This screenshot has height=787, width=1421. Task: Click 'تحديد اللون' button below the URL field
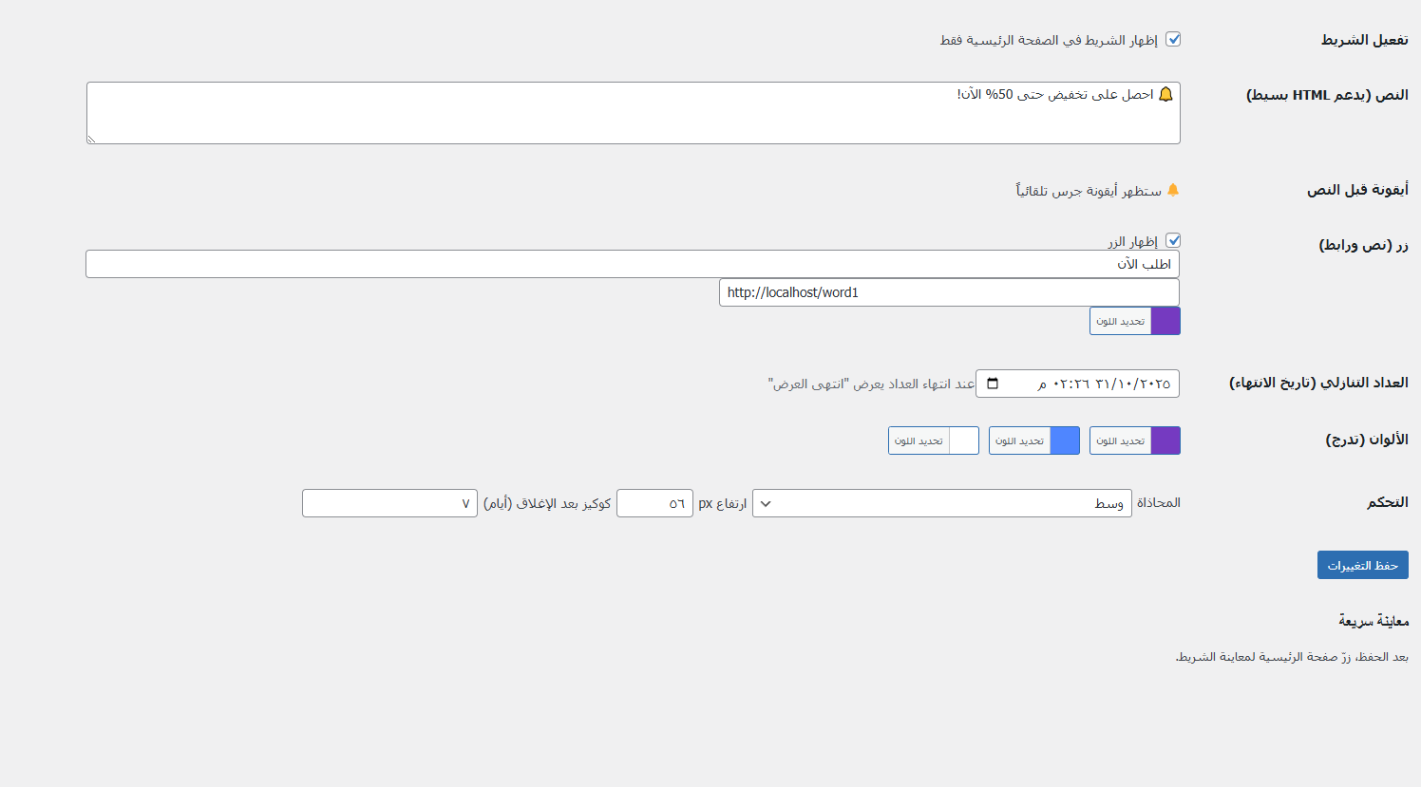[1120, 321]
